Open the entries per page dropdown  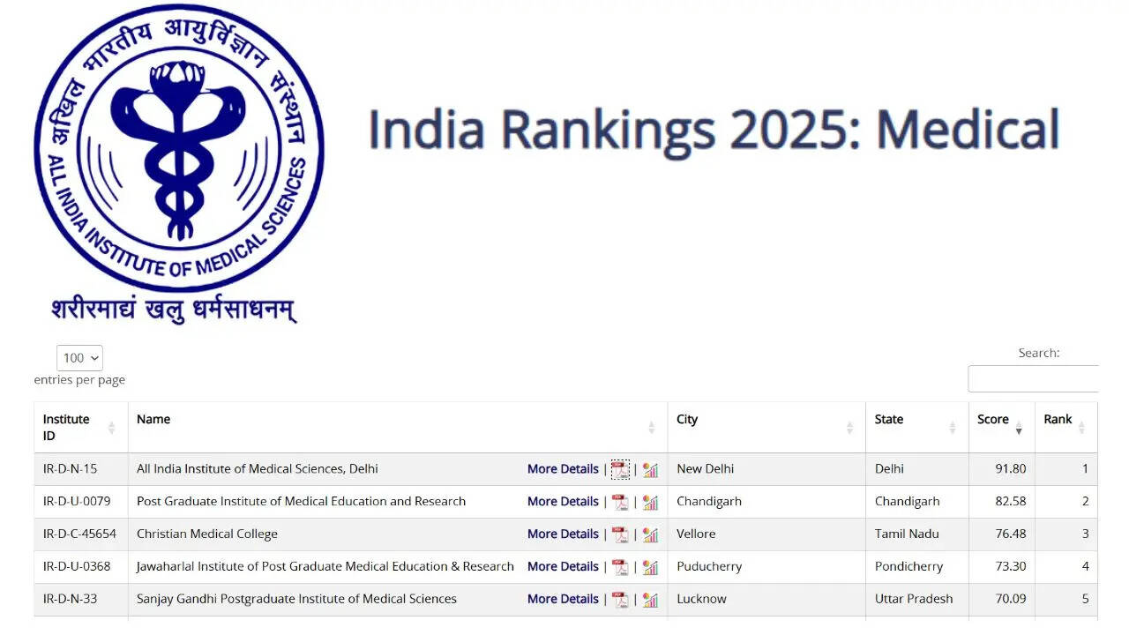pos(80,358)
